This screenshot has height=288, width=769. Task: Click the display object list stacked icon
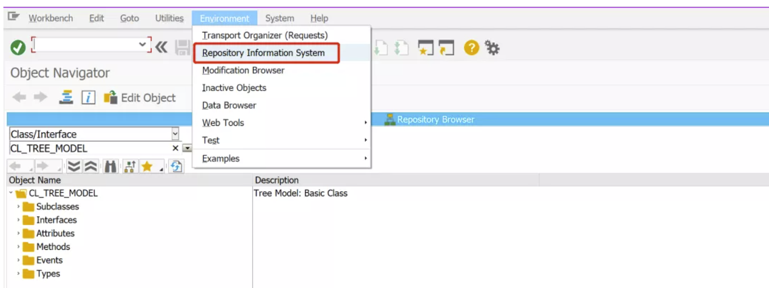pos(66,98)
